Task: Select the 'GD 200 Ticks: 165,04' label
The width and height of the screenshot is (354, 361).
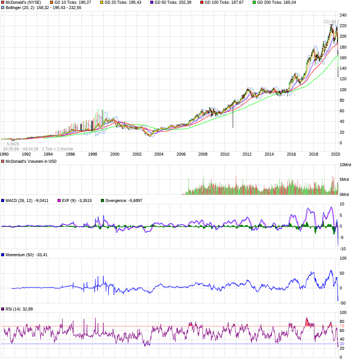Action: [276, 3]
